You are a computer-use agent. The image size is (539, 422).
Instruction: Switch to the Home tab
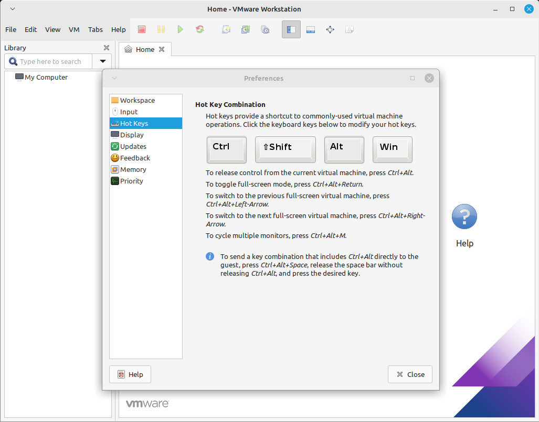tap(145, 49)
